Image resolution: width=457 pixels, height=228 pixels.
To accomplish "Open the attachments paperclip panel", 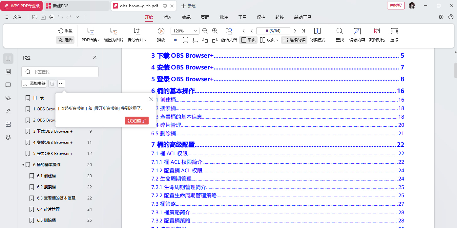I will (x=8, y=98).
